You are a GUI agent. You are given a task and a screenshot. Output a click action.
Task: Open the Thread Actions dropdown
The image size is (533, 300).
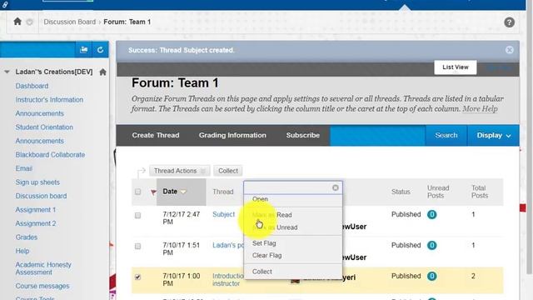tap(180, 171)
